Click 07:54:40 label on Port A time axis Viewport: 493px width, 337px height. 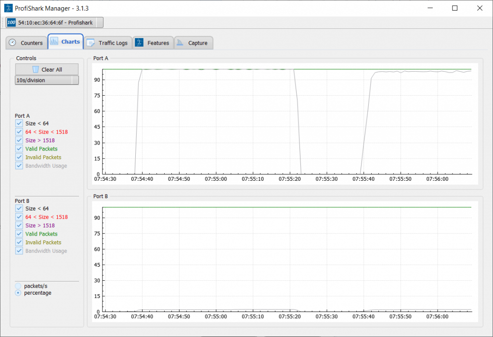[x=142, y=179]
